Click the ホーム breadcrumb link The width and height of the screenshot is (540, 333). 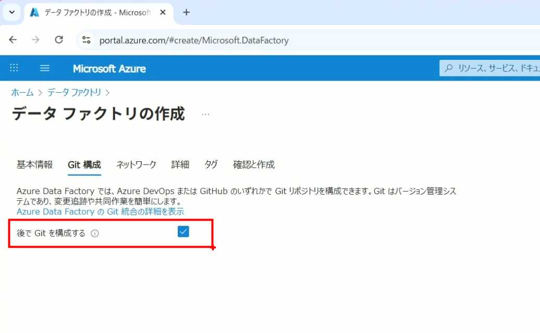22,93
